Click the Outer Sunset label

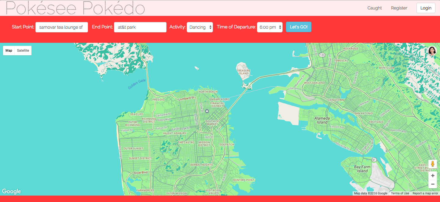(x=133, y=149)
